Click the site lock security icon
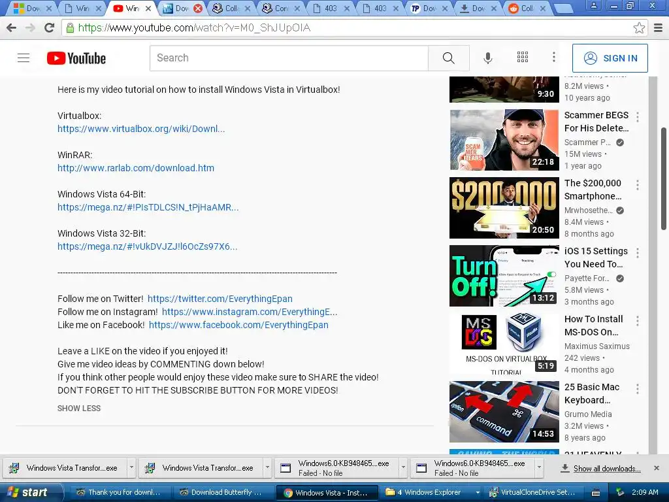The image size is (669, 502). [x=69, y=28]
